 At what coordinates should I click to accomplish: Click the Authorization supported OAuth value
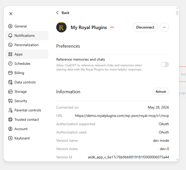pyautogui.click(x=164, y=124)
